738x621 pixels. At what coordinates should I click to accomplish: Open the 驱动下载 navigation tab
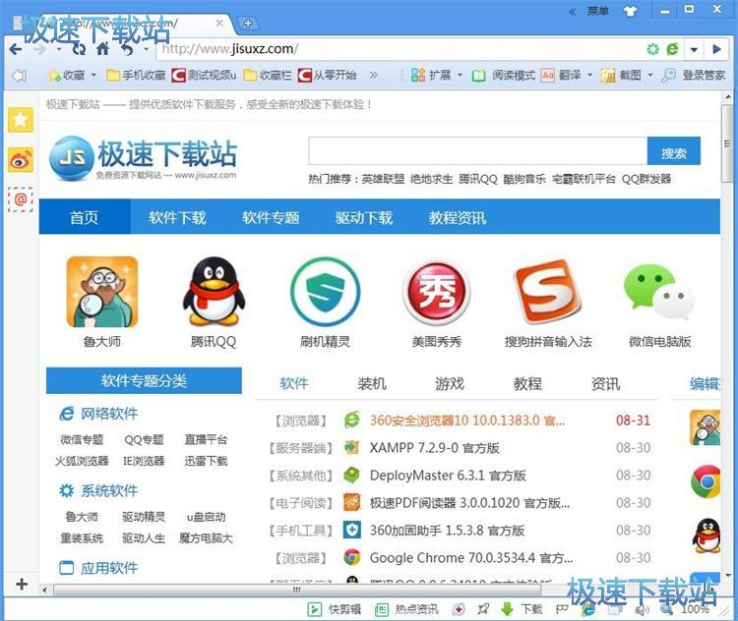tap(364, 217)
